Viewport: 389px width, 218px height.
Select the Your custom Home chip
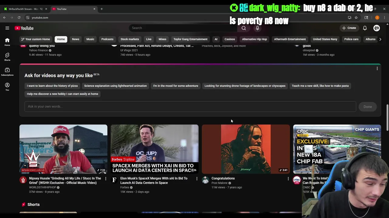tap(35, 39)
